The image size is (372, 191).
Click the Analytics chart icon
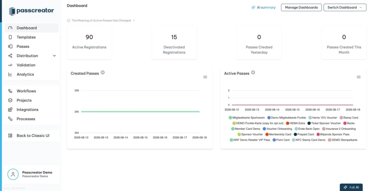[x=10, y=74]
